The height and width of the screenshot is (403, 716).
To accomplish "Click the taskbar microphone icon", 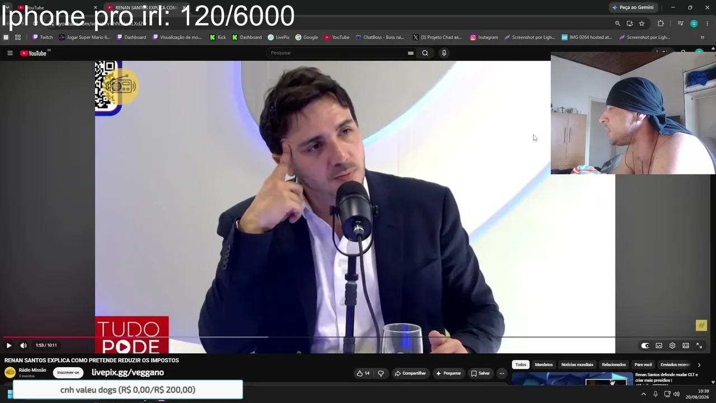I will pos(656,394).
